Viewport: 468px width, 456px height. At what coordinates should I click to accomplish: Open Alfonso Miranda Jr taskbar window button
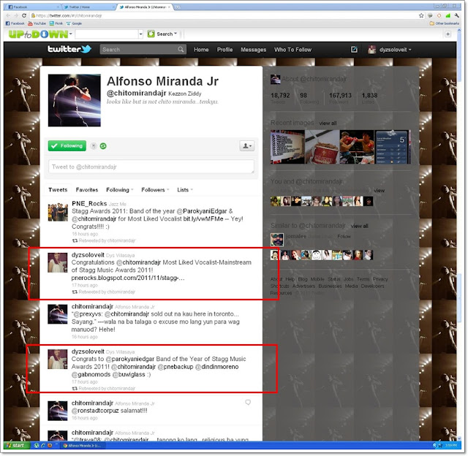pos(83,446)
